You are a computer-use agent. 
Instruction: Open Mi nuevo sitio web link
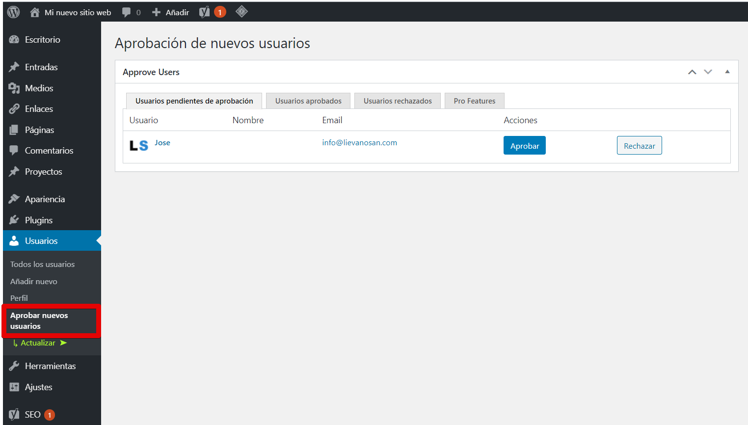(78, 12)
